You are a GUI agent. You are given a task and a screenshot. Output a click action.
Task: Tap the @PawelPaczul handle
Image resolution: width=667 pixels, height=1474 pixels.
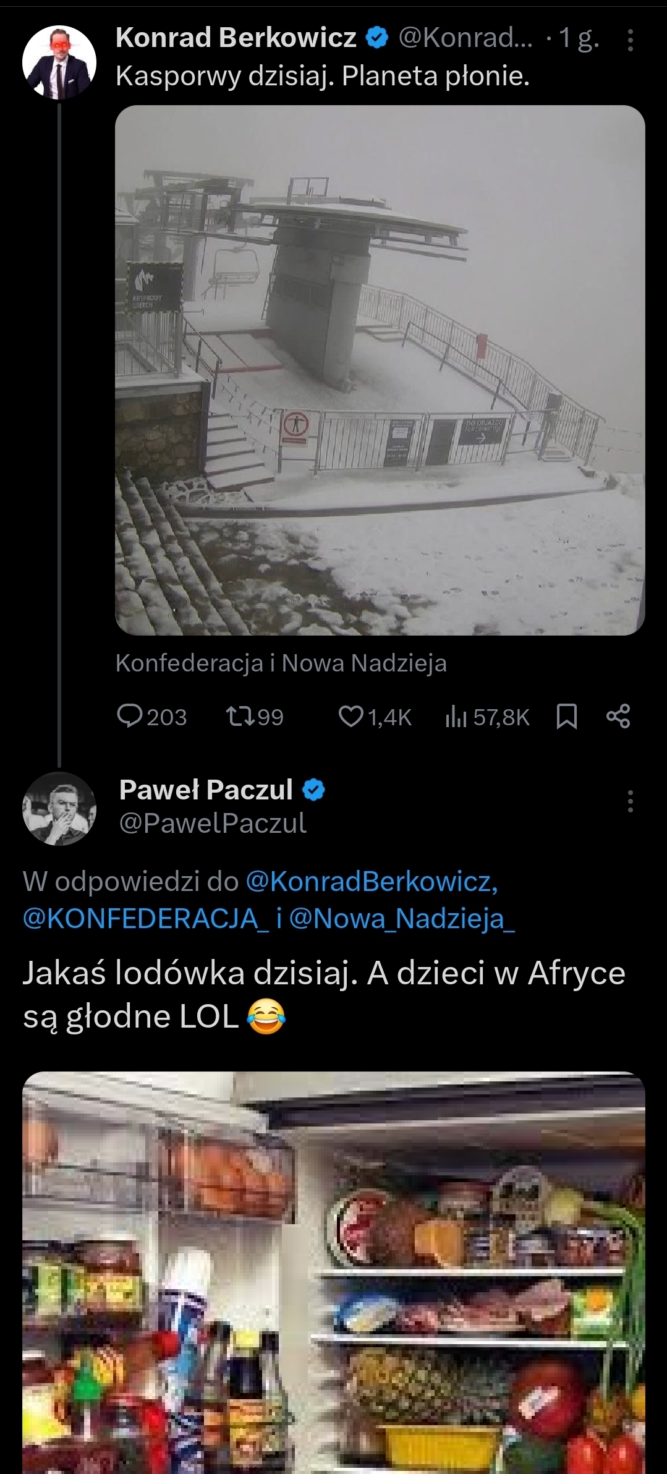[212, 823]
